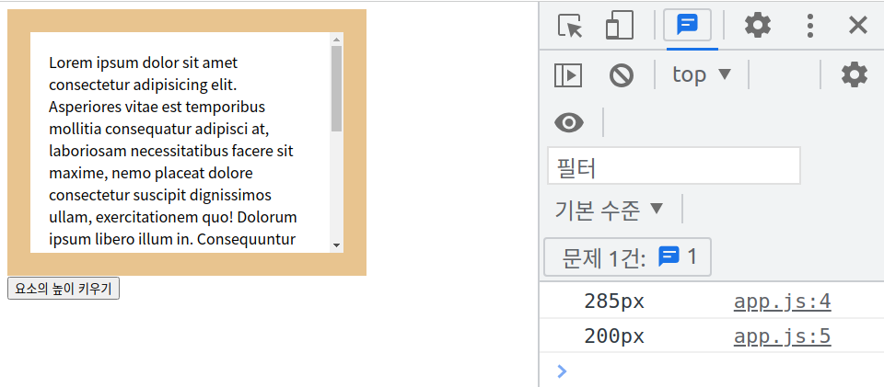Clear the console with the ban icon
Screen dimensions: 884x387
(622, 74)
